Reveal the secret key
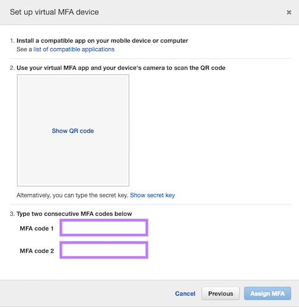299x307 pixels. (x=152, y=195)
